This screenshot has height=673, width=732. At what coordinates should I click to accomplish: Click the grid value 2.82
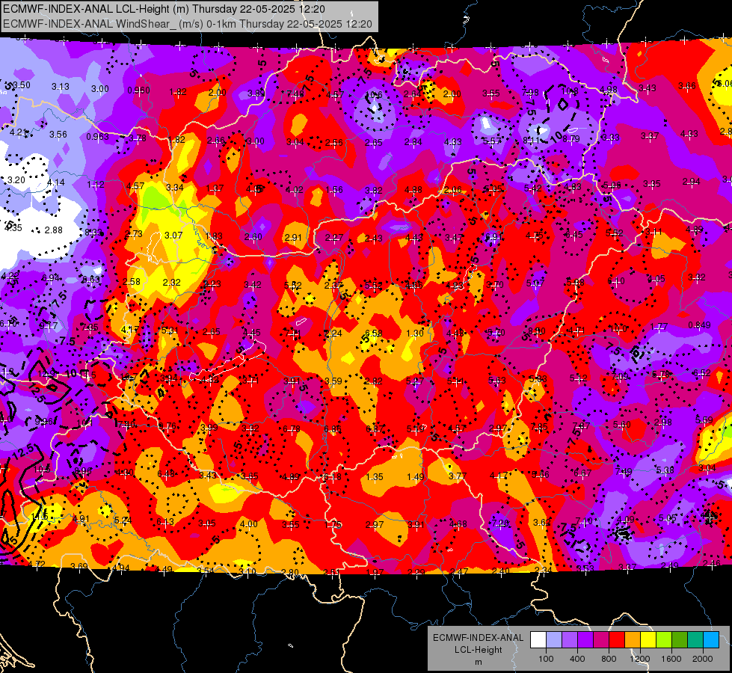(373, 381)
